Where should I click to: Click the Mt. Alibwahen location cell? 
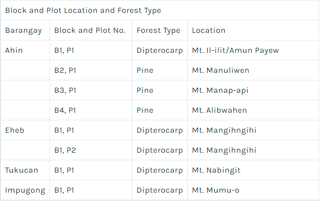pos(219,110)
